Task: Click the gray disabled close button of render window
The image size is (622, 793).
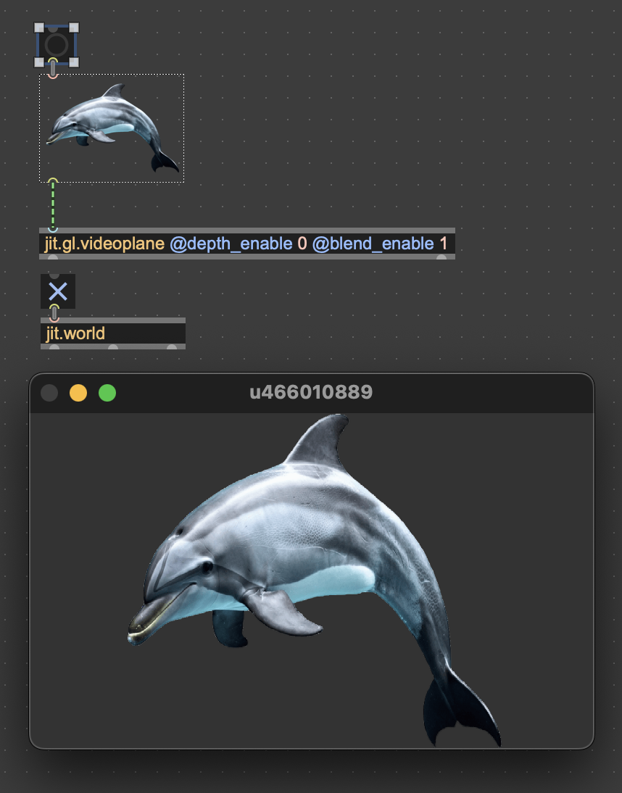Action: pos(49,393)
